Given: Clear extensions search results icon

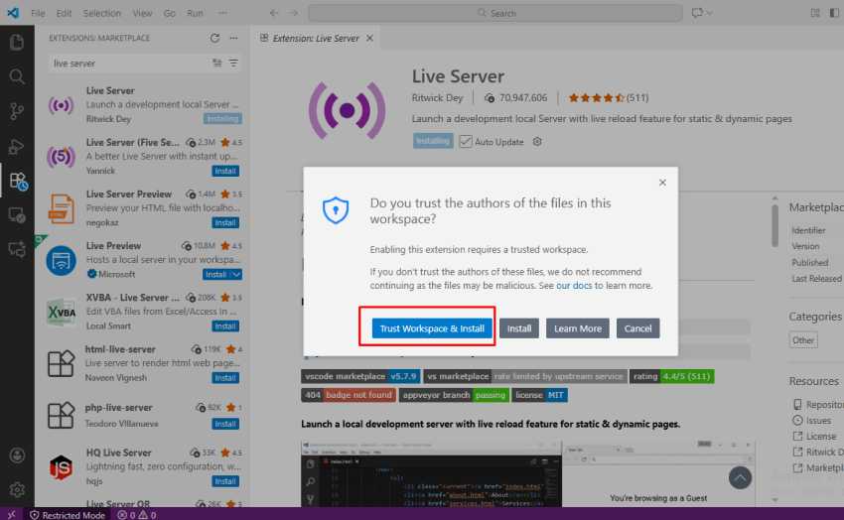Looking at the screenshot, I should tap(216, 63).
